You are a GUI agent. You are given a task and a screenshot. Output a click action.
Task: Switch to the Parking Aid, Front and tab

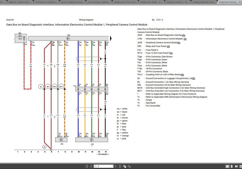coord(125,2)
